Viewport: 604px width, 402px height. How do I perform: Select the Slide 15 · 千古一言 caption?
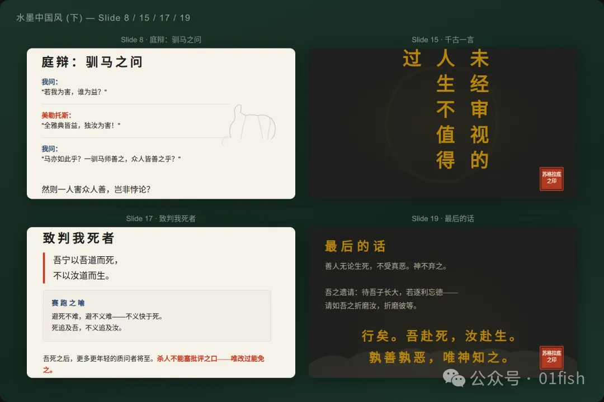pyautogui.click(x=442, y=40)
